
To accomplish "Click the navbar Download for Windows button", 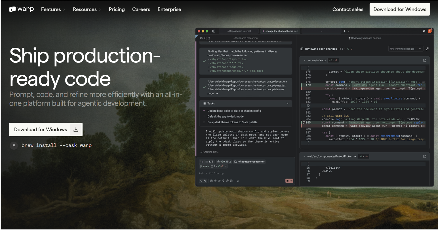I will (x=400, y=9).
